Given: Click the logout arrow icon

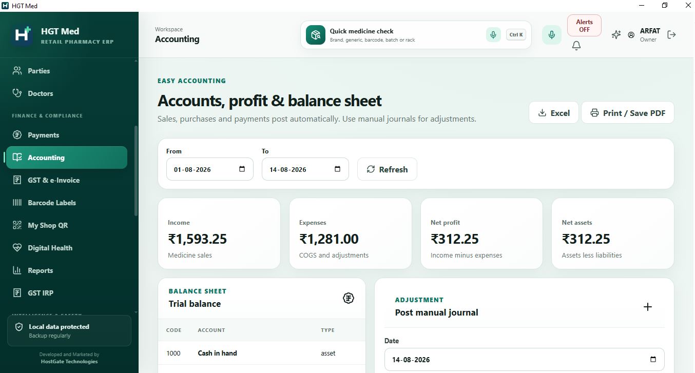Looking at the screenshot, I should (671, 35).
